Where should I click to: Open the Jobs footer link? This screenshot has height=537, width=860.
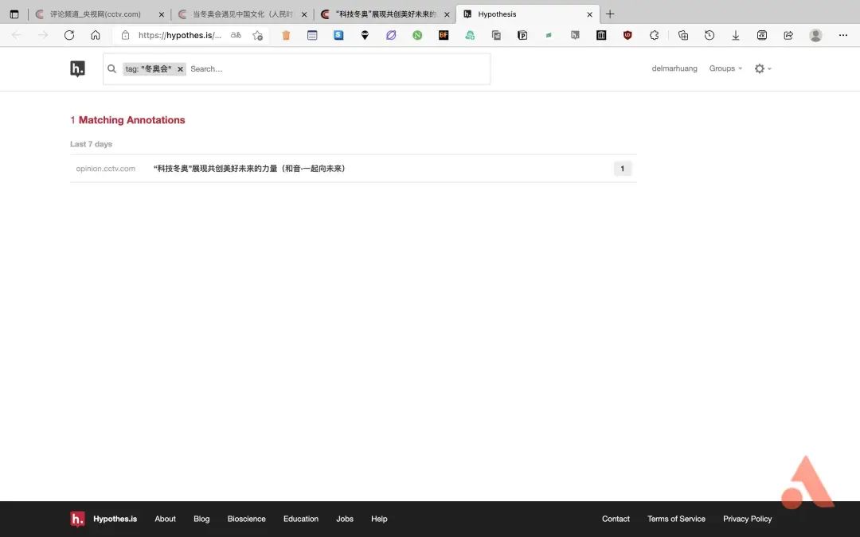click(x=345, y=519)
